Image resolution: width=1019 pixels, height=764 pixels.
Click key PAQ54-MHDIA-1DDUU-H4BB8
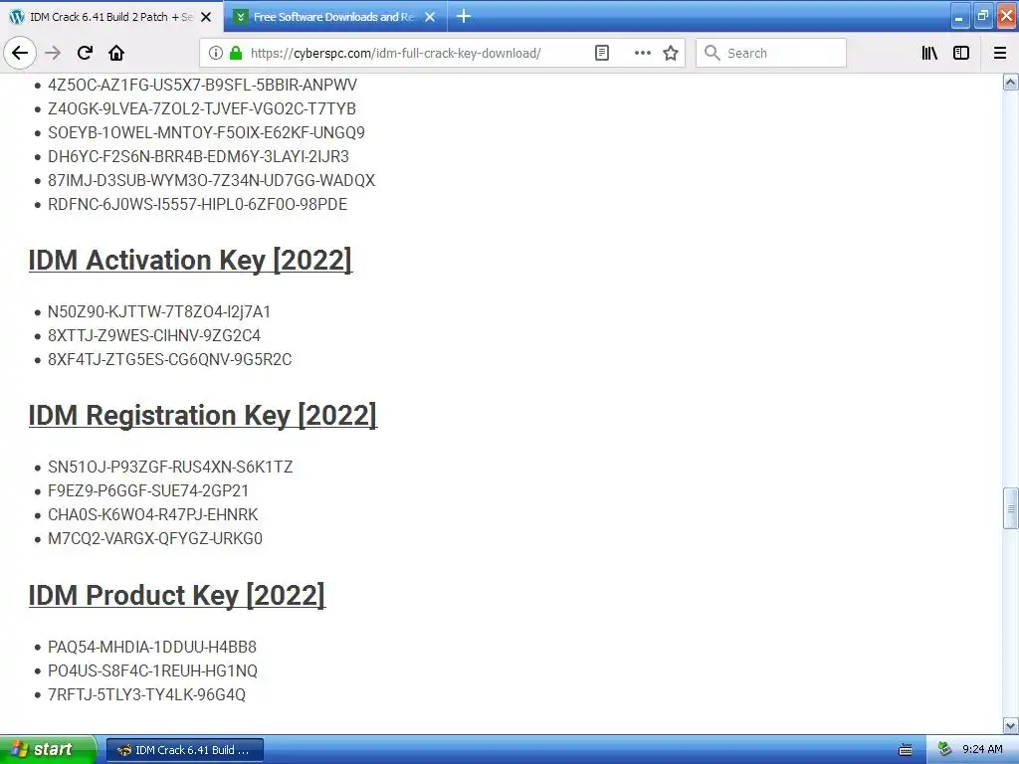point(152,647)
